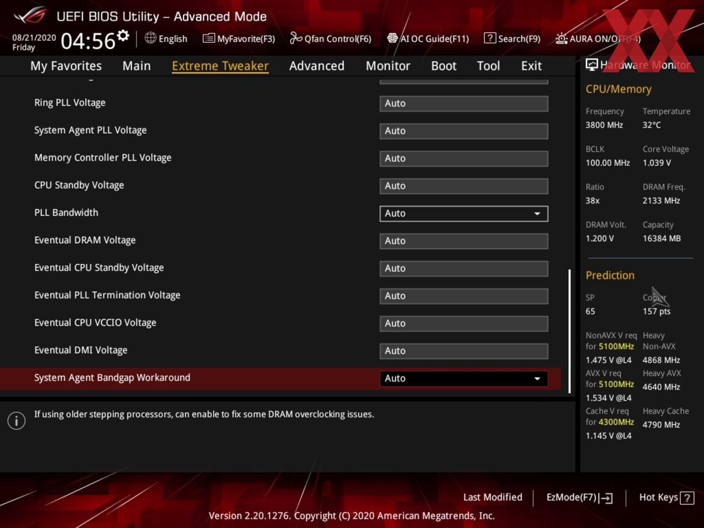This screenshot has width=704, height=528.
Task: Click the 1.039 V core voltage value
Action: click(x=657, y=163)
